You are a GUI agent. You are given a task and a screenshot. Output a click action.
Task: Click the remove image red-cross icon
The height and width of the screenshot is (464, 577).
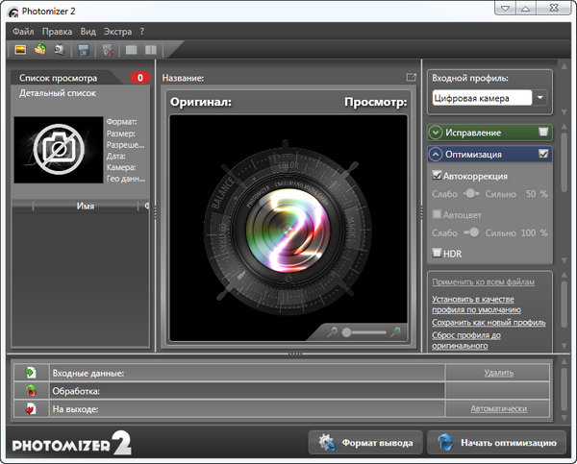[x=108, y=50]
